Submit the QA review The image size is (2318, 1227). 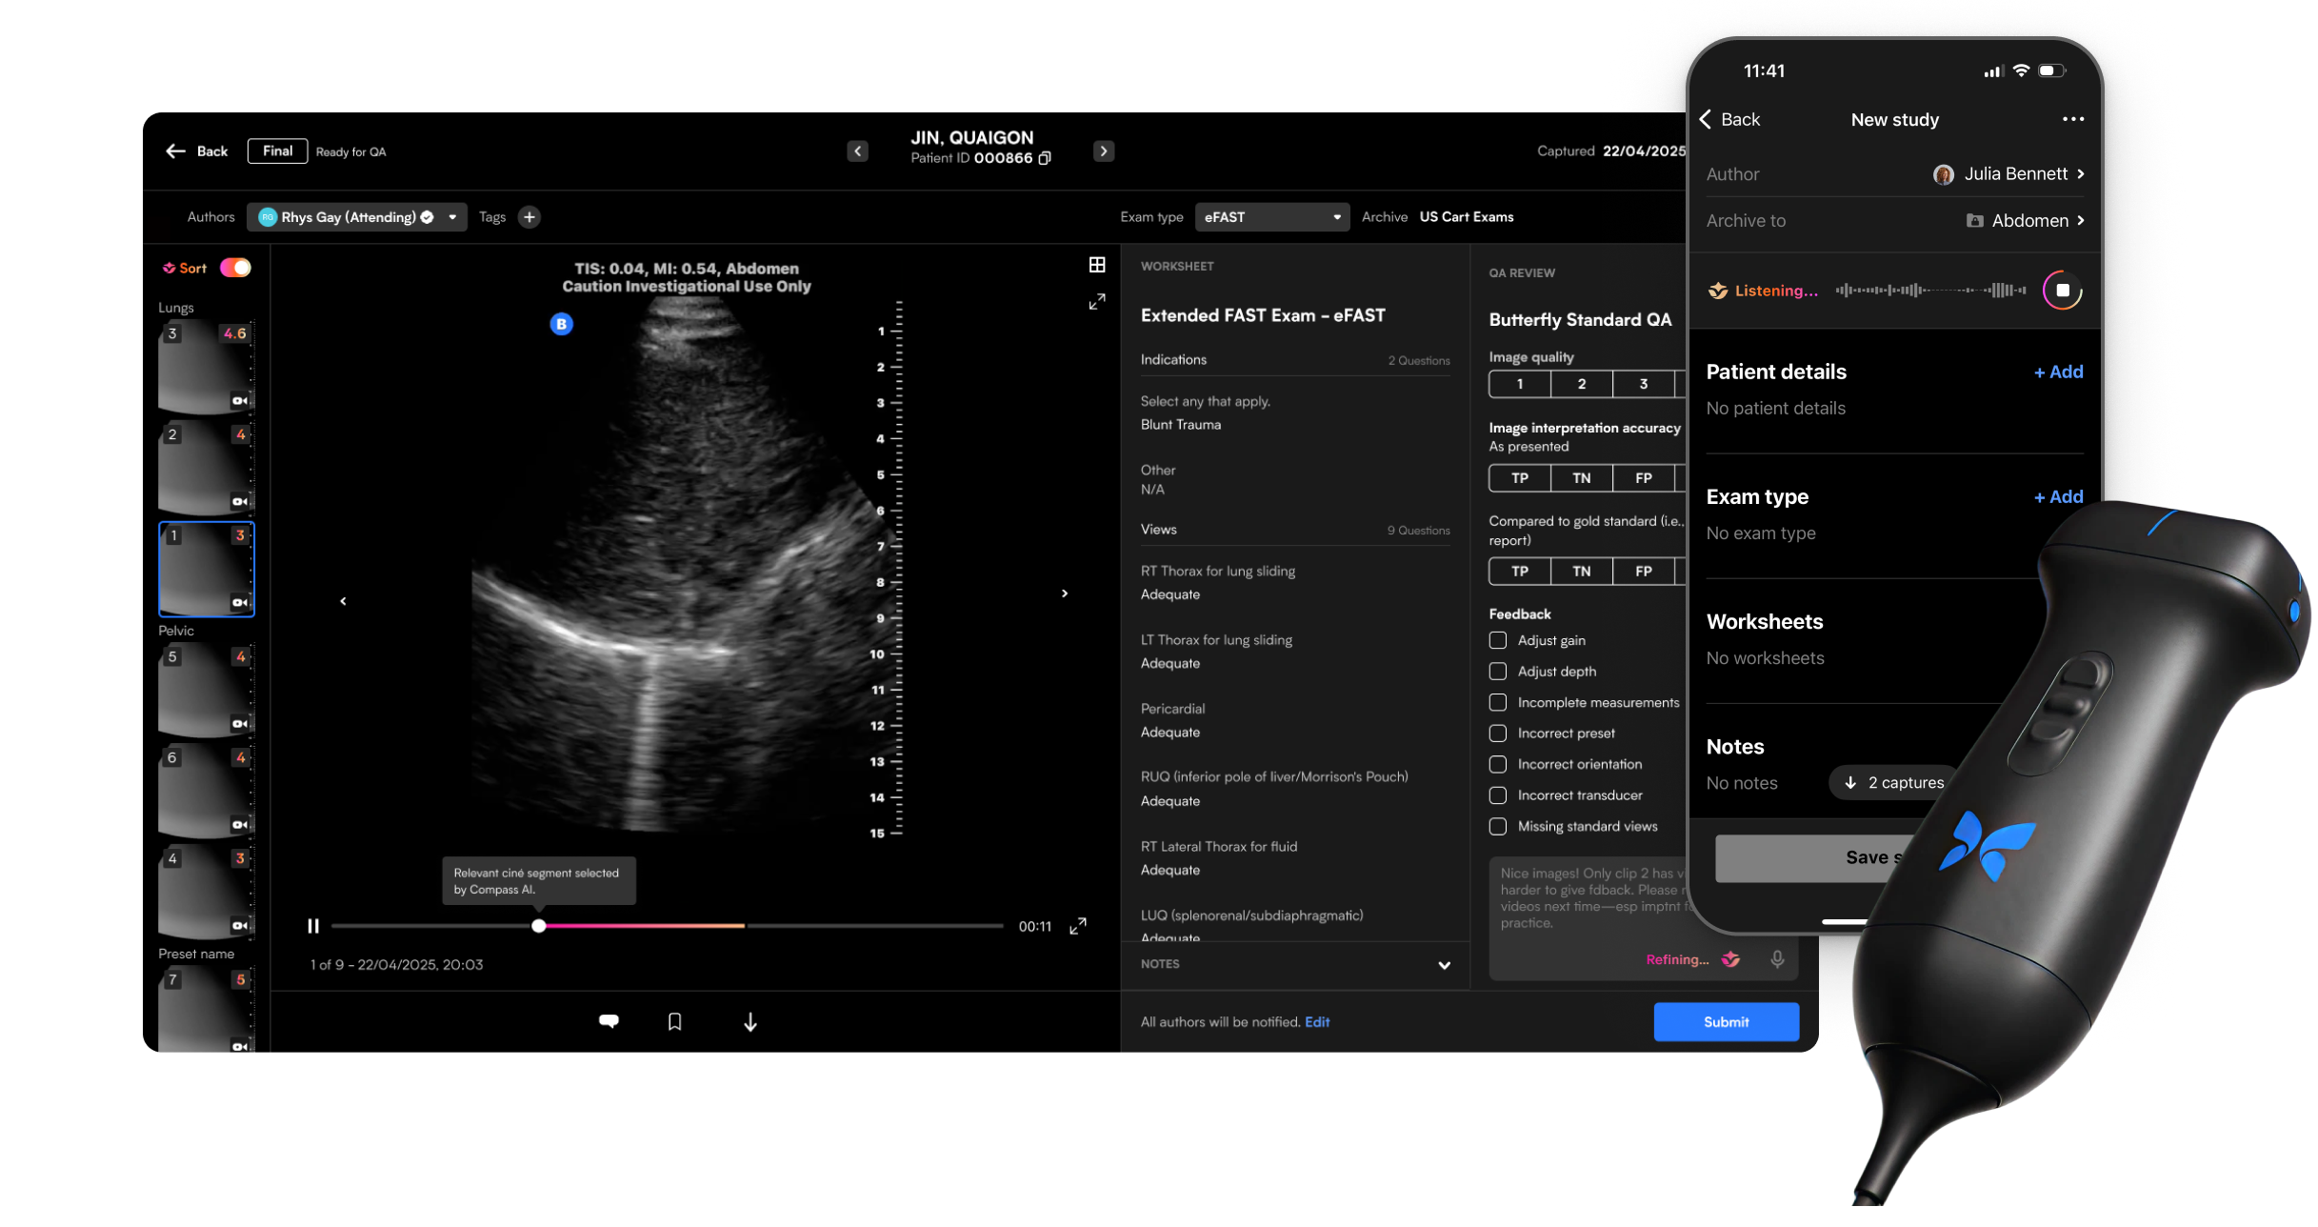point(1726,1022)
